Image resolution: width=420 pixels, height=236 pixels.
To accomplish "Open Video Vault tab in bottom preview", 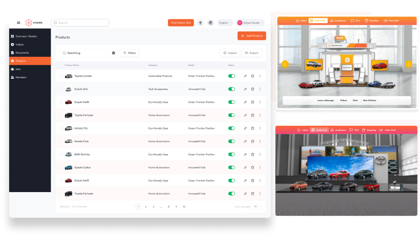I will 388,130.
